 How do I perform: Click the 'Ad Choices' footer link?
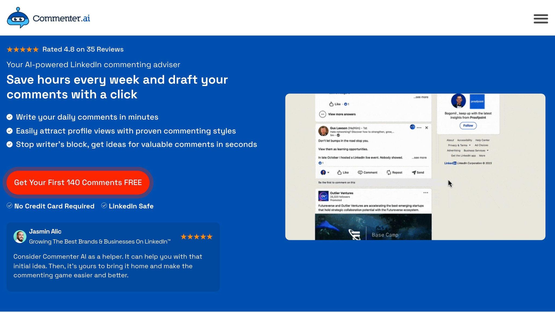point(481,145)
